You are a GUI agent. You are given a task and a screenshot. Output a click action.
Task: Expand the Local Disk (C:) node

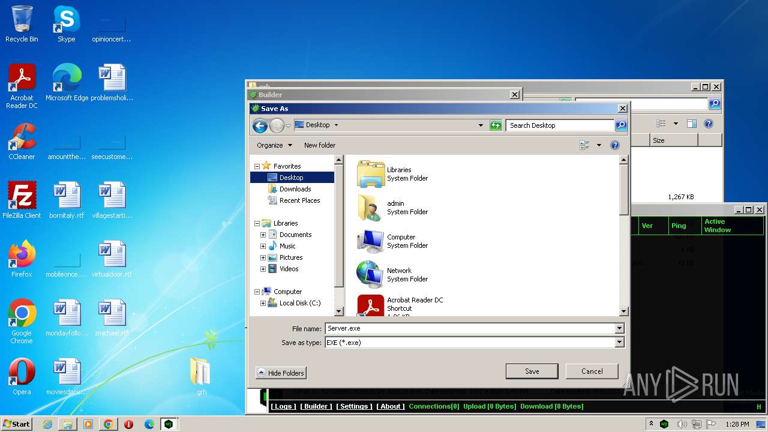[x=263, y=303]
